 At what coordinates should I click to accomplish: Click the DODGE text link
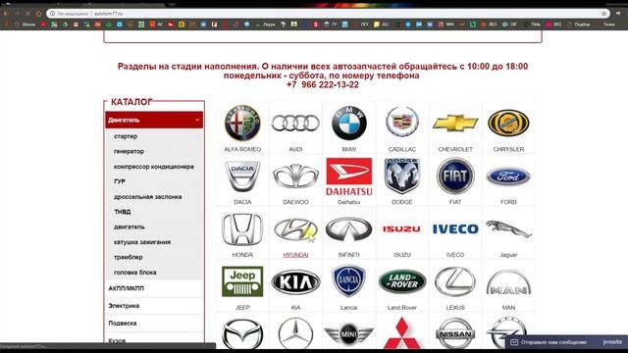(402, 202)
